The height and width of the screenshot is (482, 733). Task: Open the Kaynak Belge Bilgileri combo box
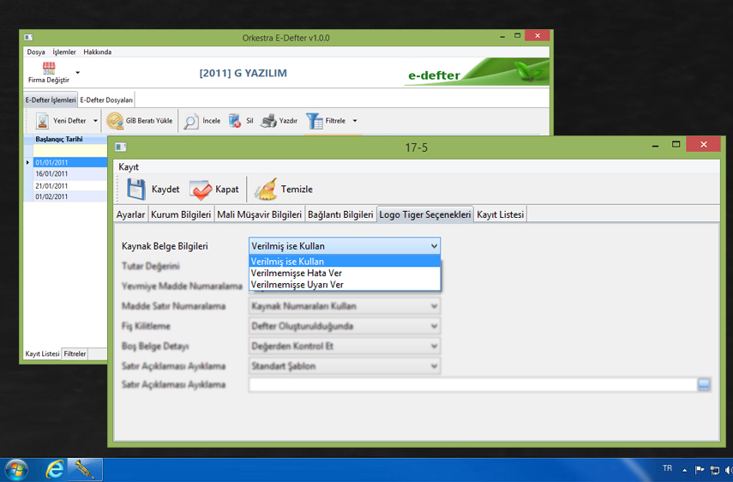coord(345,246)
